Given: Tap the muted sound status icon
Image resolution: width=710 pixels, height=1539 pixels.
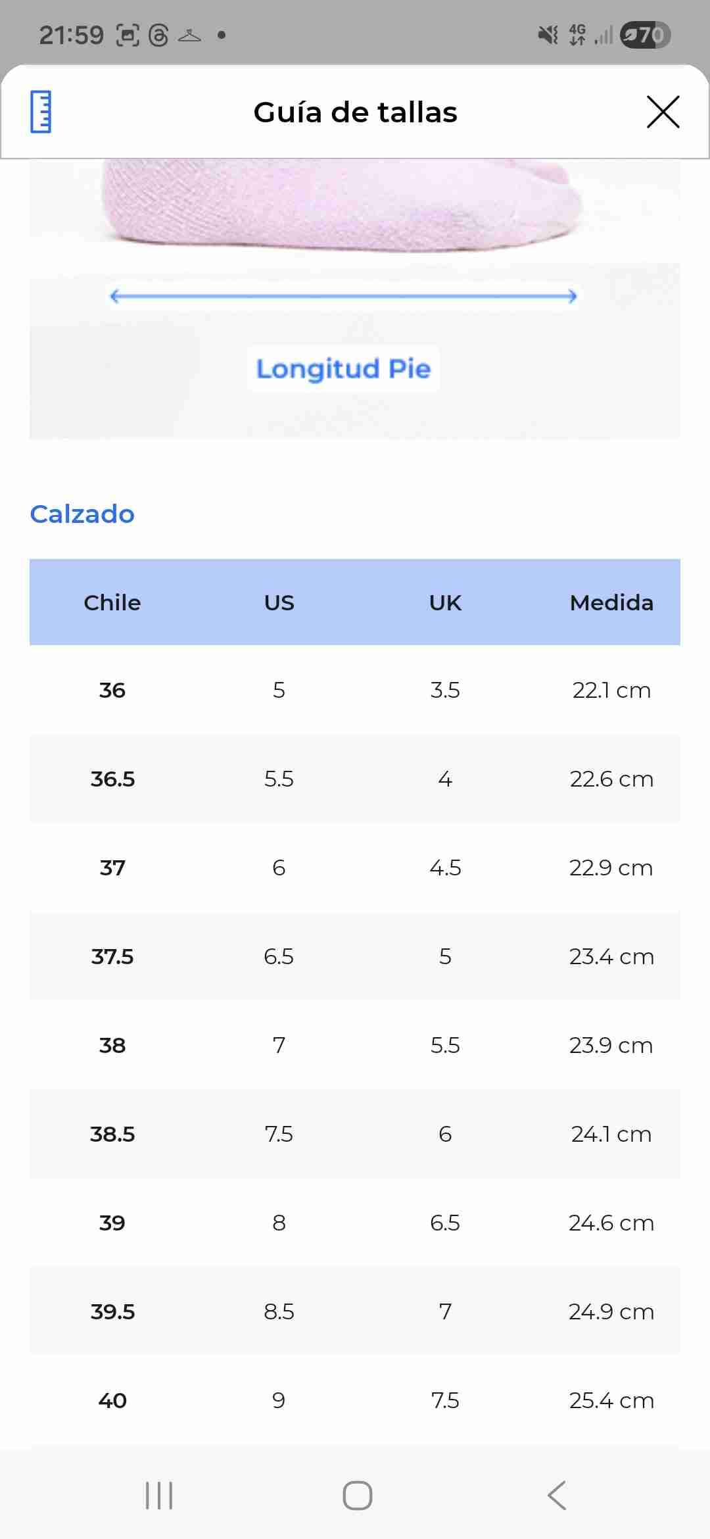Looking at the screenshot, I should 548,35.
